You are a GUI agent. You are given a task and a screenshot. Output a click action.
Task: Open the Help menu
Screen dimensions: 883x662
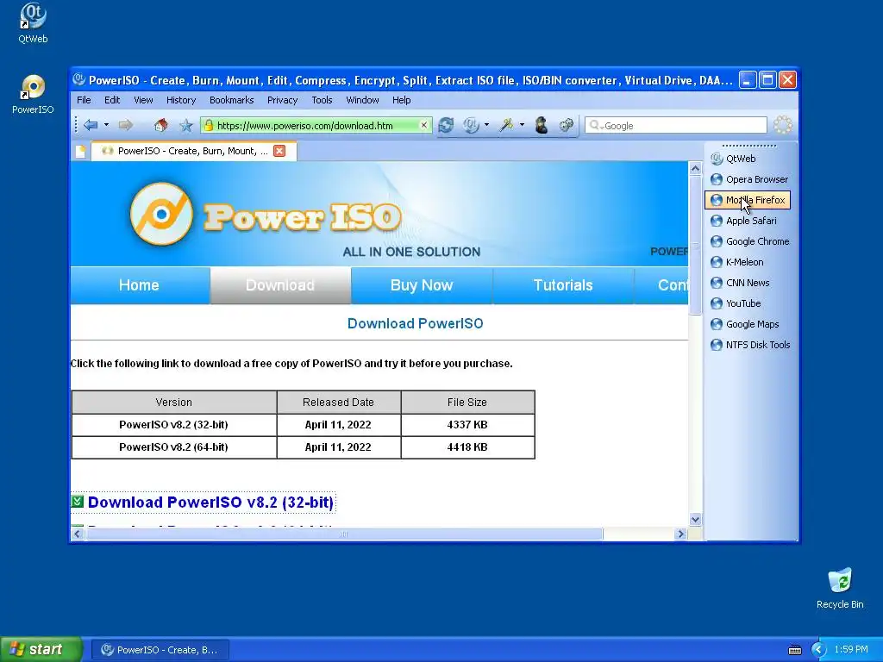click(402, 100)
